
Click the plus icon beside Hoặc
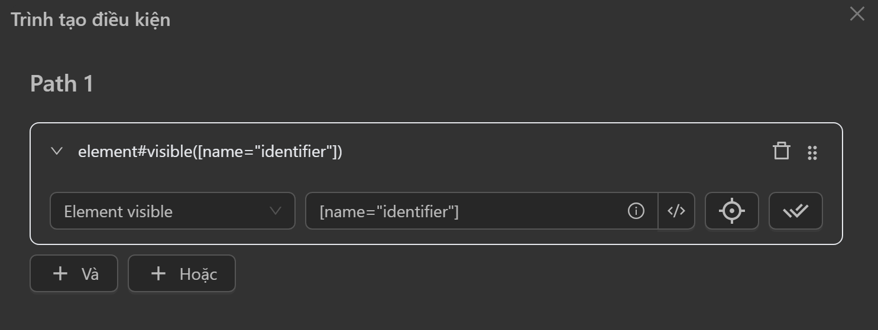coord(158,273)
